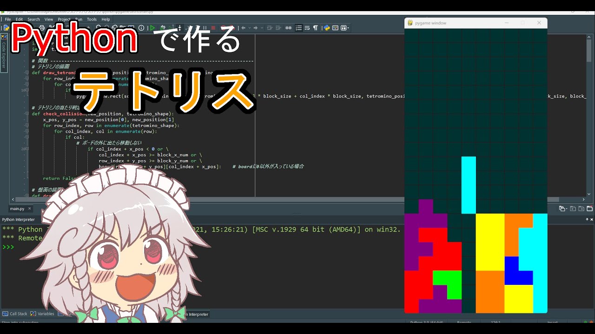Click the editor scroll-down arrow

tap(589, 194)
